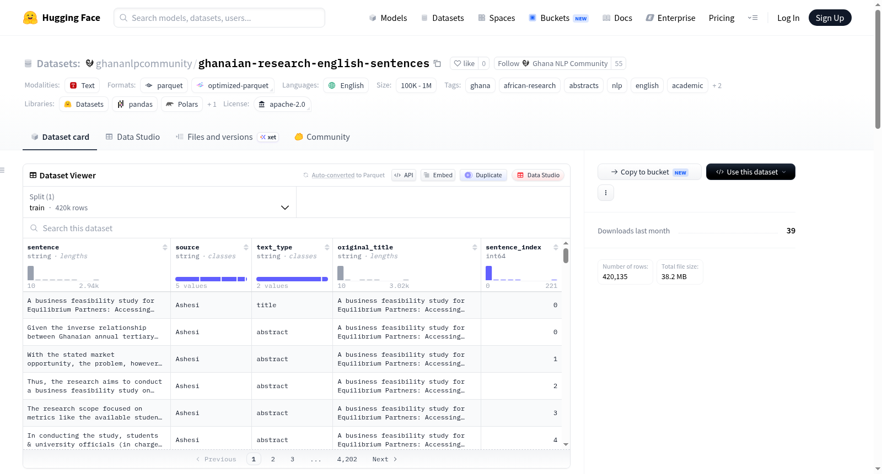The width and height of the screenshot is (882, 474).
Task: Open Models in the top navigation
Action: 388,18
